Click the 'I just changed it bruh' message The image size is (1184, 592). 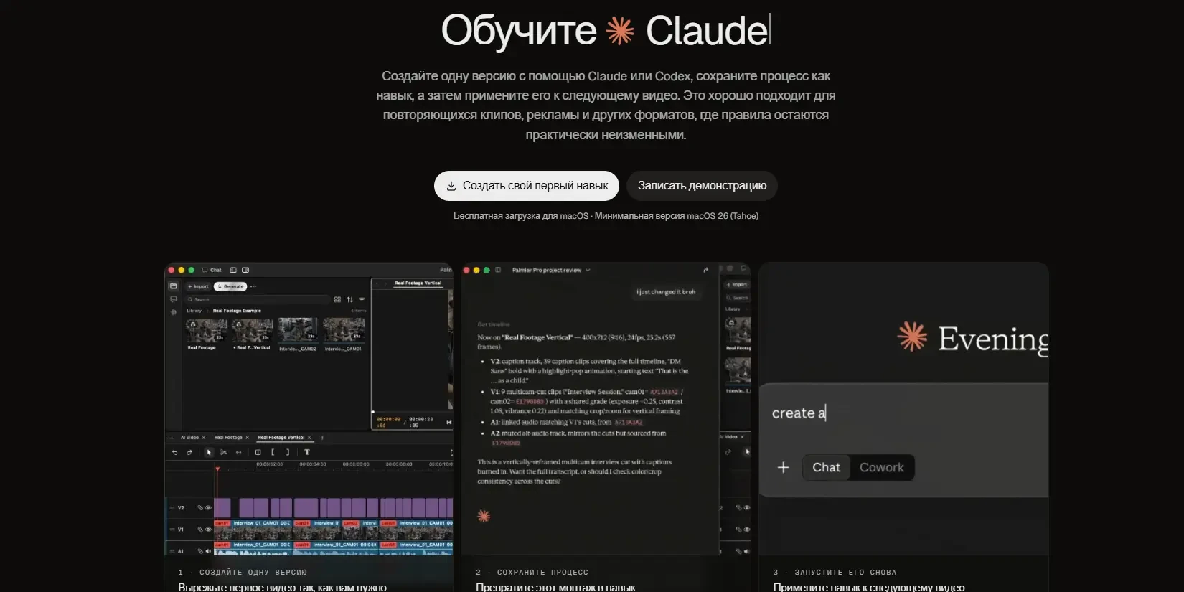pos(666,292)
